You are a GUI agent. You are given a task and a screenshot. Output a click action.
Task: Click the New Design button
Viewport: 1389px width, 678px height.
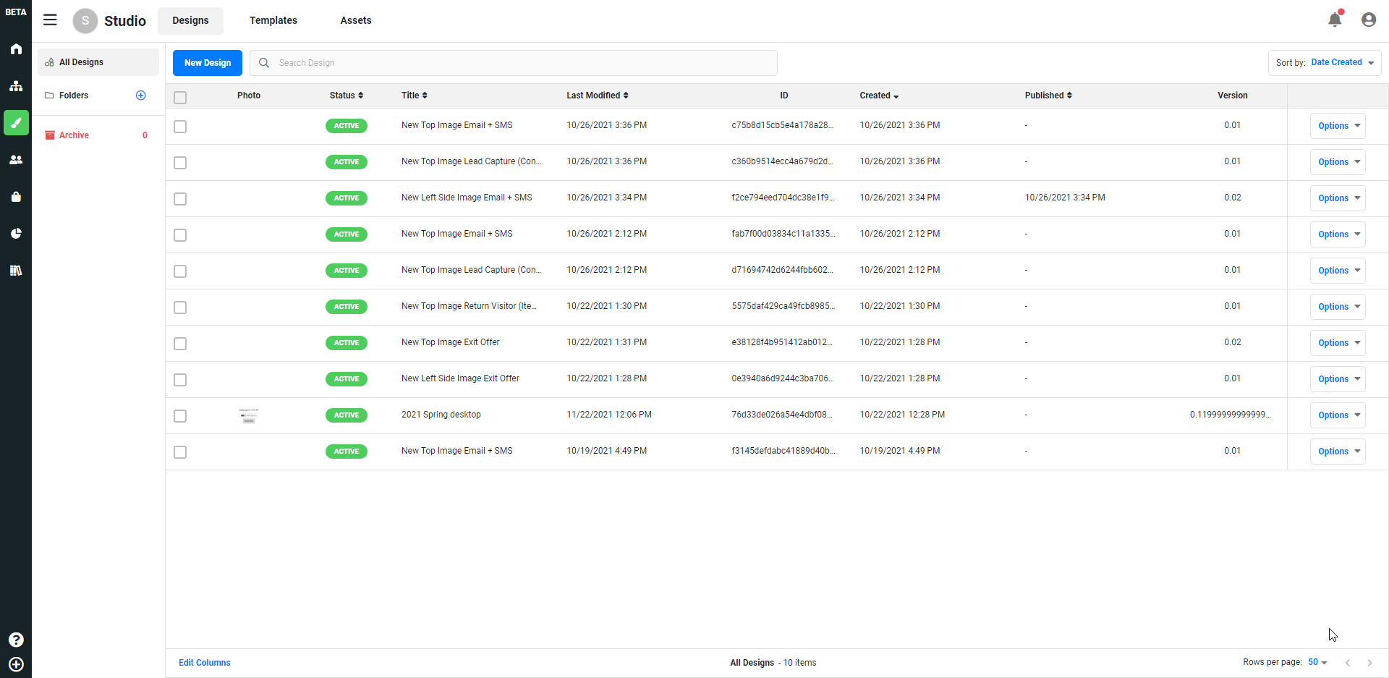coord(207,63)
